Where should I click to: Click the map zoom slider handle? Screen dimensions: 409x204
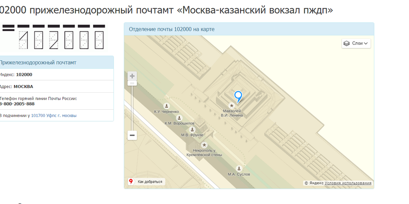click(x=132, y=84)
